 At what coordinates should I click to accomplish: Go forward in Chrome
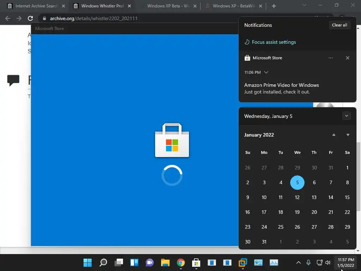(x=19, y=18)
